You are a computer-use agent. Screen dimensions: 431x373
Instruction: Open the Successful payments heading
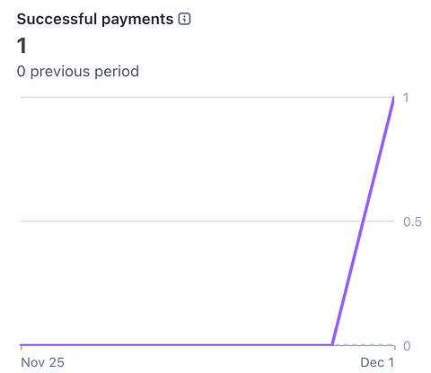95,20
